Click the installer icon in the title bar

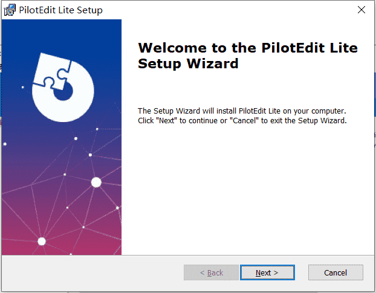tap(10, 10)
